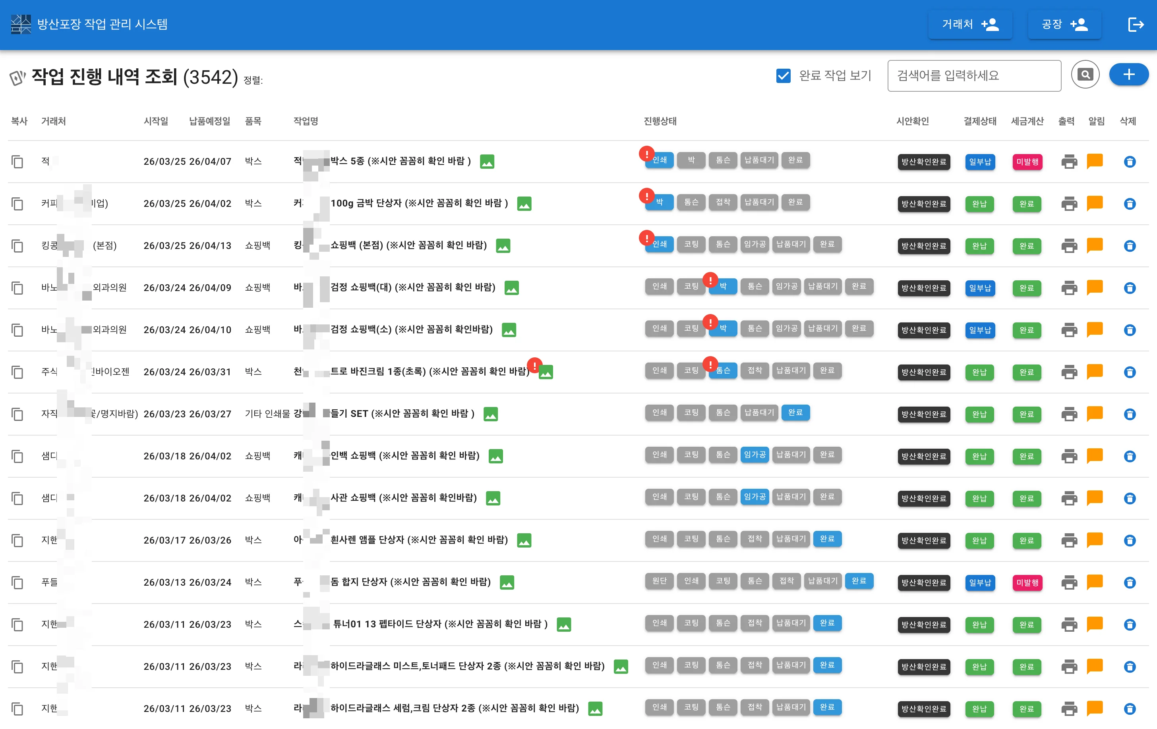Select the blue 임가공 step for the 캐… 인백 쇼핑백 job
Screen dimensions: 1157x729
pos(755,454)
